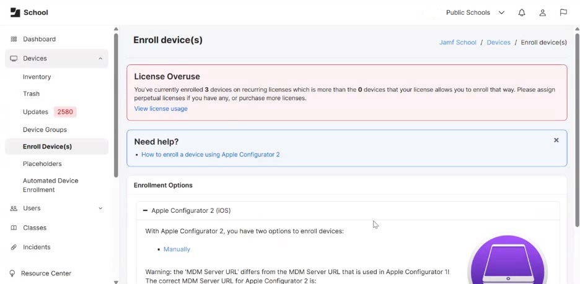Viewport: 580px width, 284px height.
Task: Click the flag icon in header
Action: coord(563,12)
